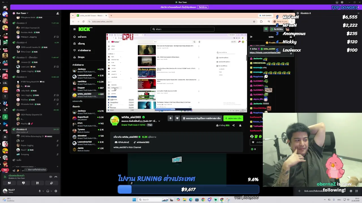362x203 pixels.
Task: Disconnect from the Discord voice call
Action: pyautogui.click(x=56, y=177)
